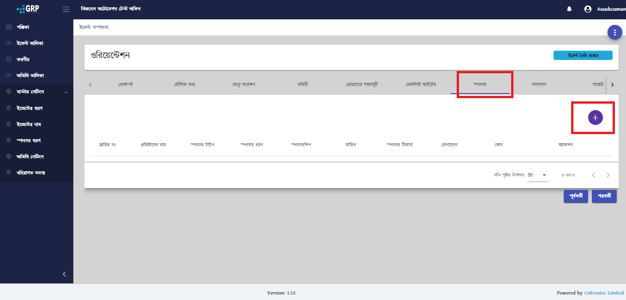Click the pin icon beside বহিরাগত সদস্য
The image size is (626, 300).
pyautogui.click(x=8, y=173)
